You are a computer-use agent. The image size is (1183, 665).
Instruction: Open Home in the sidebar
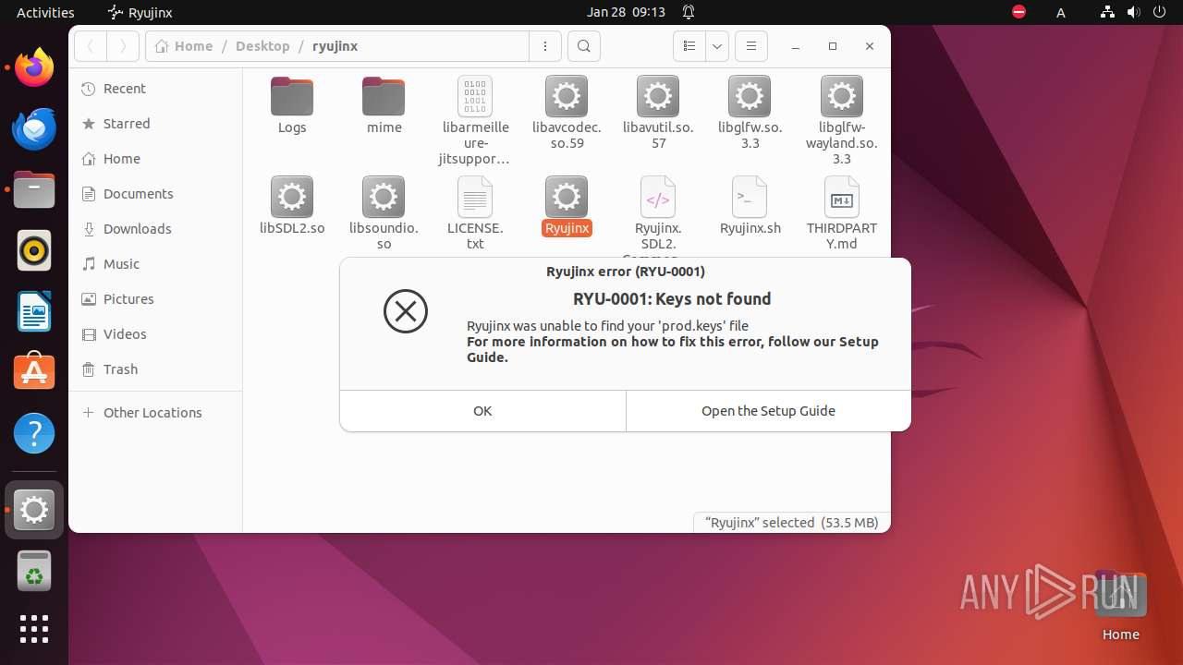pyautogui.click(x=155, y=159)
